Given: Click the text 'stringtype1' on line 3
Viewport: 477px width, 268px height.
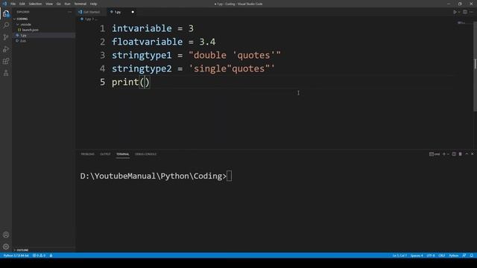Looking at the screenshot, I should pos(142,55).
